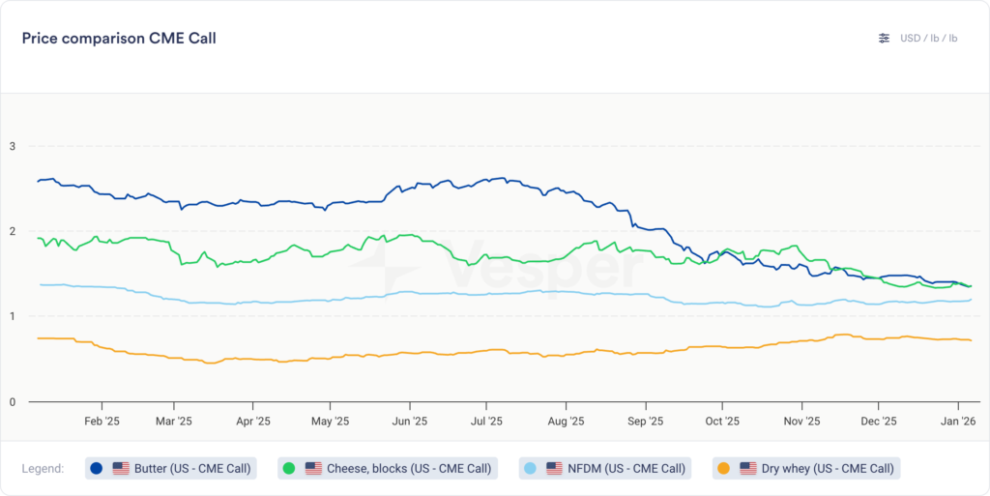Screen dimensions: 990x496
Task: Click the Feb '25 x-axis label
Action: pyautogui.click(x=102, y=422)
